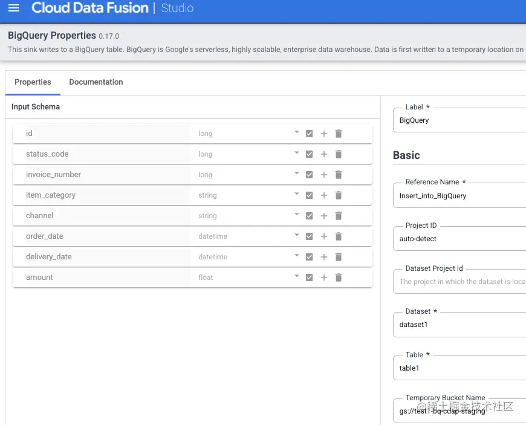Viewport: 526px width, 425px height.
Task: Add a field after the id row
Action: coord(323,134)
